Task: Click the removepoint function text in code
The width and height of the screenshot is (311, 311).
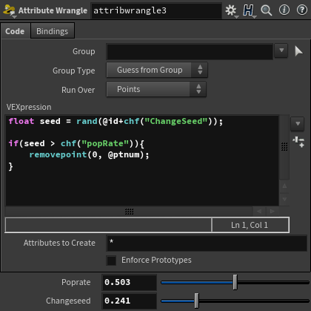Action: [x=58, y=154]
